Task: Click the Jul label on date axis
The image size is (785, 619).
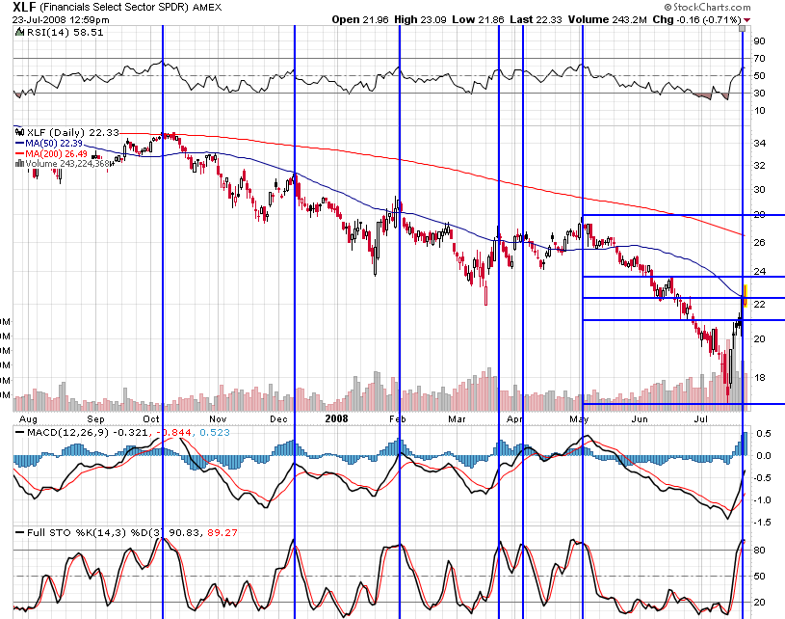Action: point(702,419)
